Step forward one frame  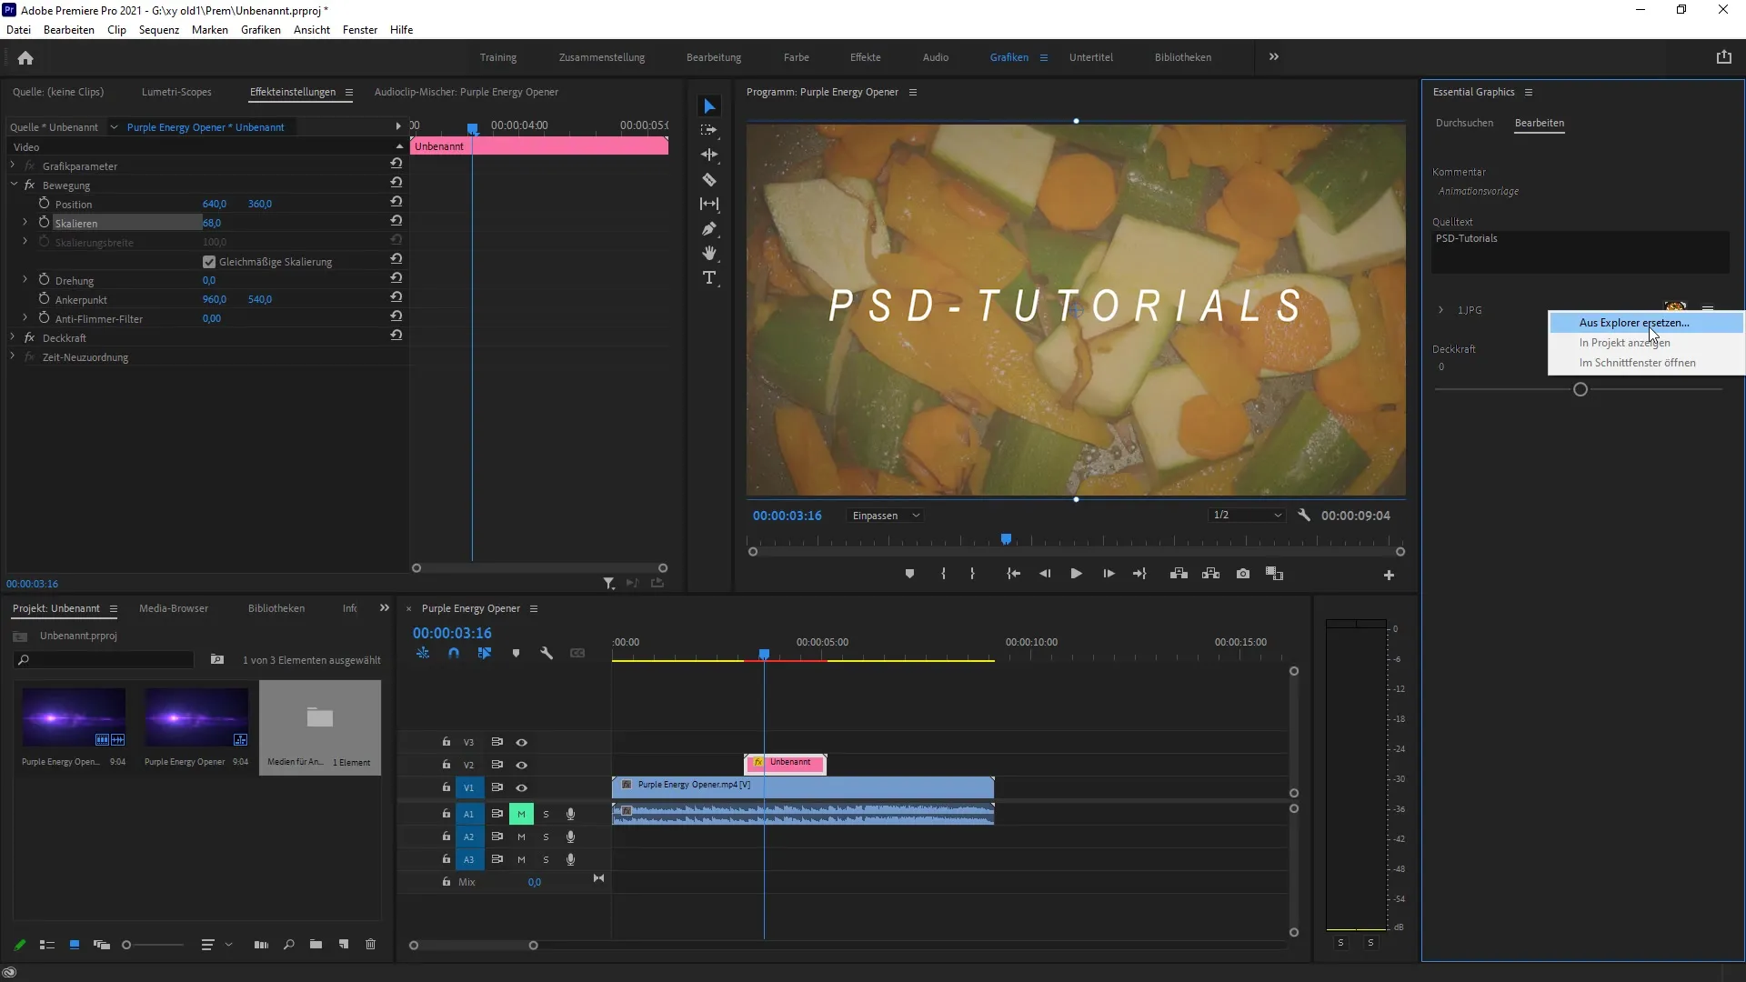coord(1109,574)
